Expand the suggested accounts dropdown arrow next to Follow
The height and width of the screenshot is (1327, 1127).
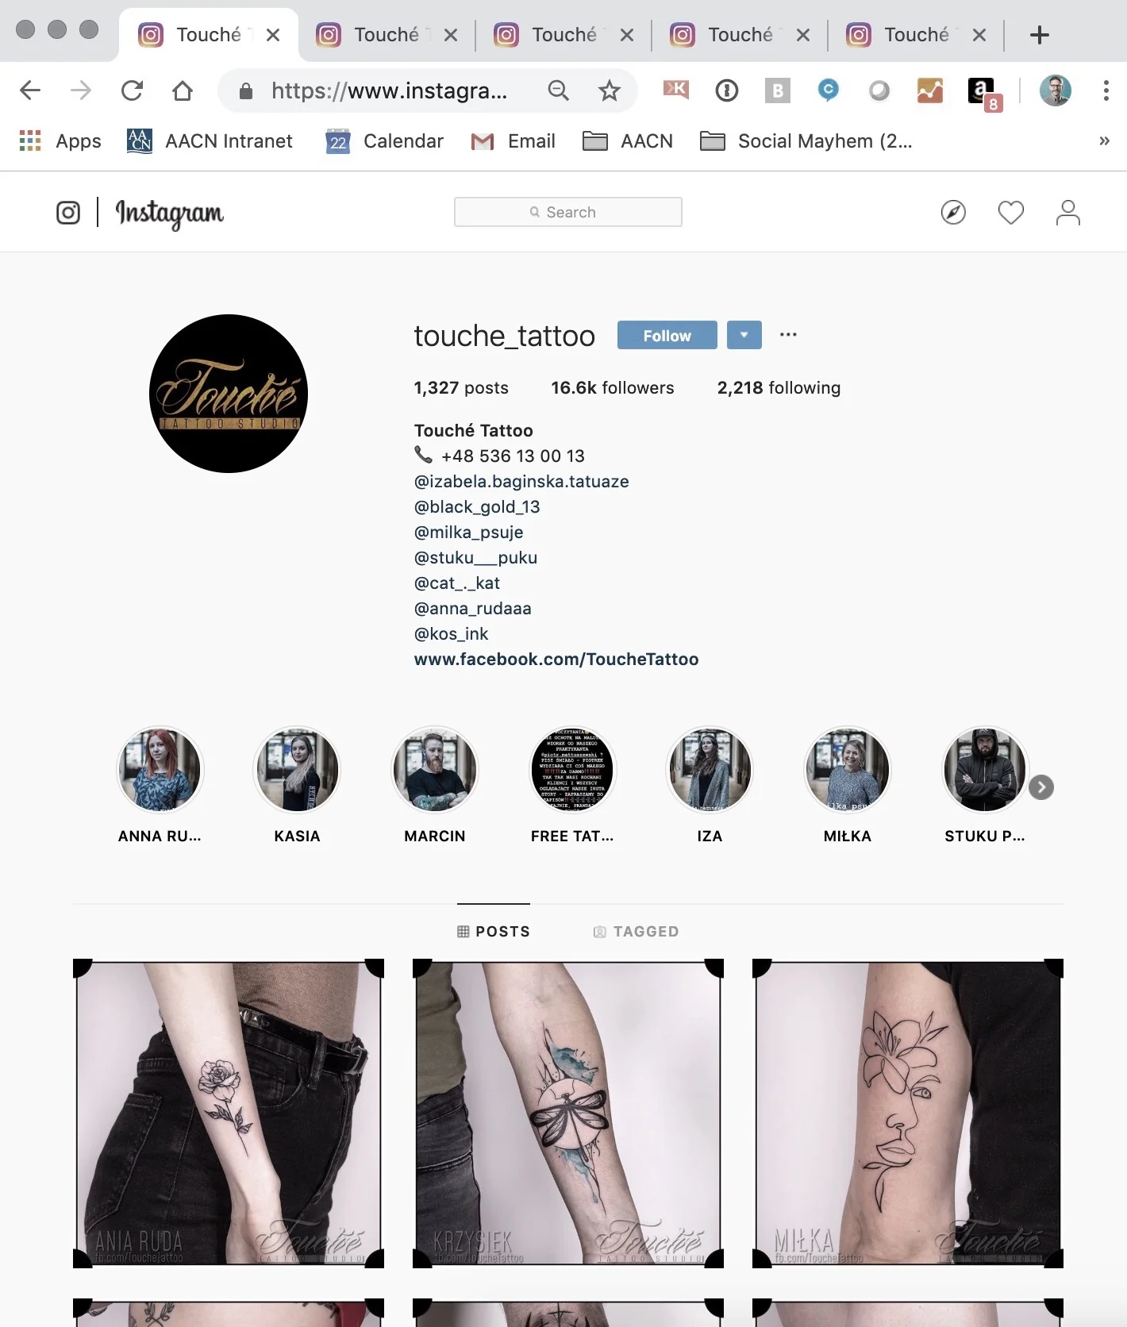744,335
